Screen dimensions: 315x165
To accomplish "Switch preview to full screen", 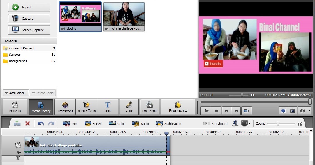I will point(283,111).
